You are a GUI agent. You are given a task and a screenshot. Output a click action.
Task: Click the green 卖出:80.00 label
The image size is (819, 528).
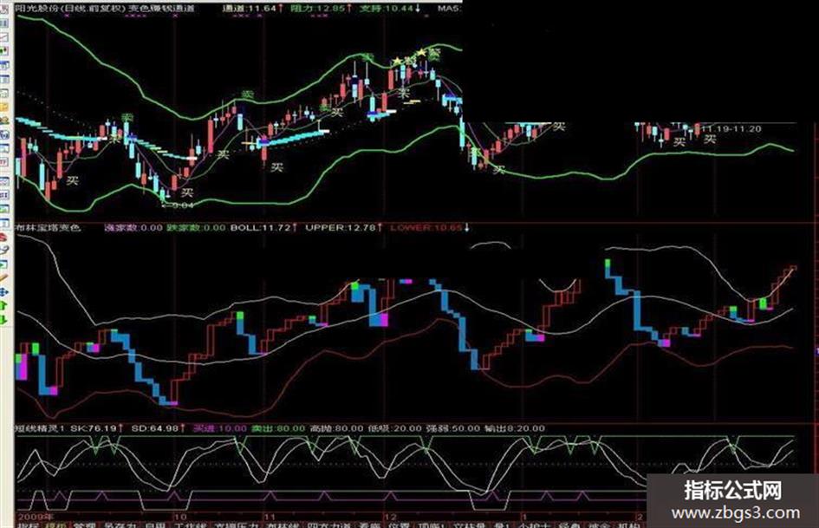pos(278,428)
